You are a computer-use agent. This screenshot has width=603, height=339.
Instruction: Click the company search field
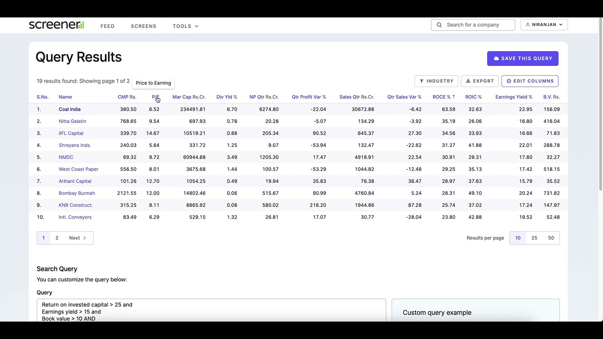[x=473, y=25]
